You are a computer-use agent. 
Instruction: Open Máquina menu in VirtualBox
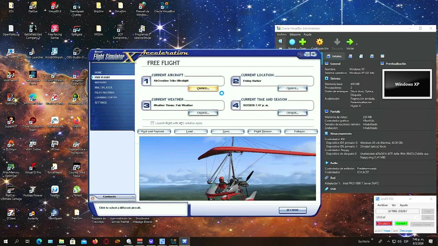tap(295, 35)
